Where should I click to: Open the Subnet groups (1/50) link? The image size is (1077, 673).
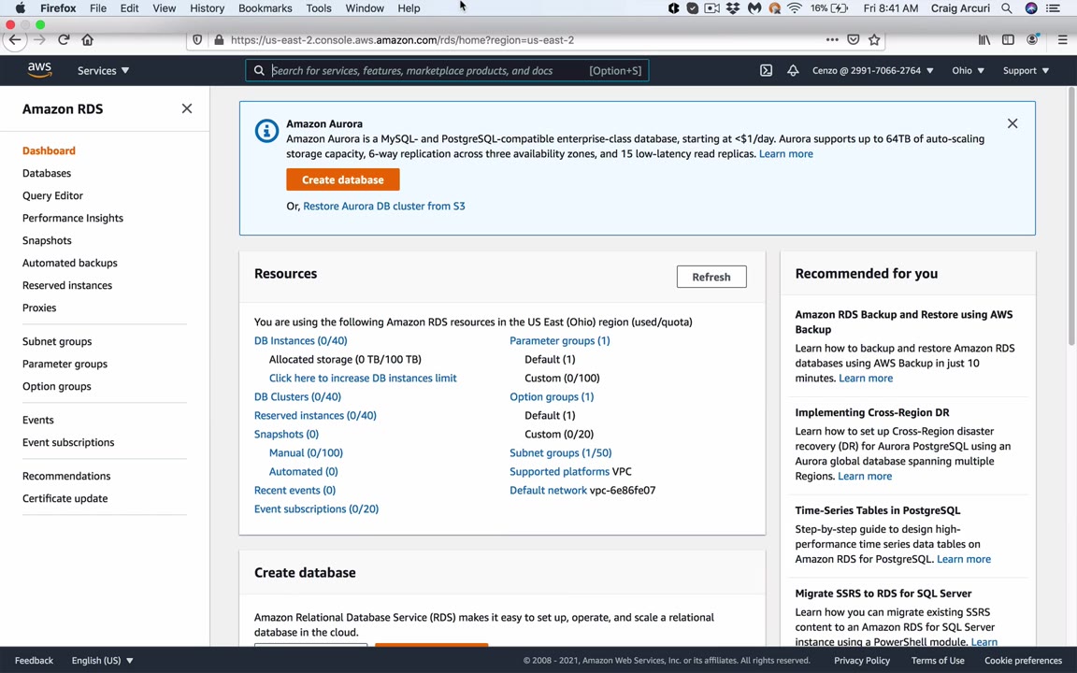point(561,452)
